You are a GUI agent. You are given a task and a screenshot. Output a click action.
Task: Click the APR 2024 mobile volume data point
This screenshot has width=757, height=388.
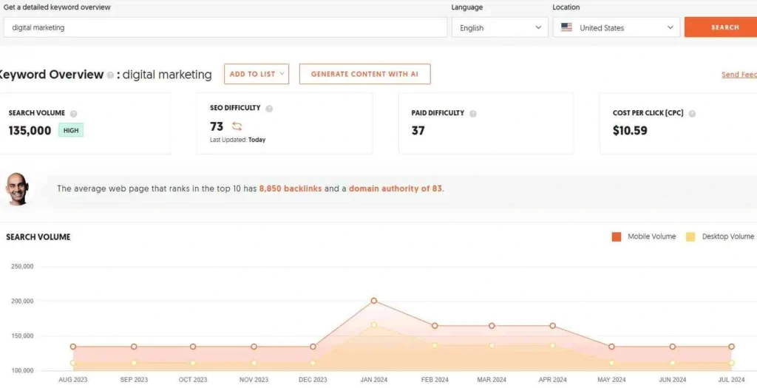click(552, 326)
